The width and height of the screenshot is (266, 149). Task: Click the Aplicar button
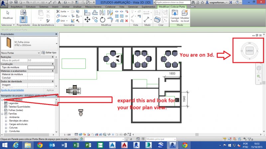coord(50,90)
